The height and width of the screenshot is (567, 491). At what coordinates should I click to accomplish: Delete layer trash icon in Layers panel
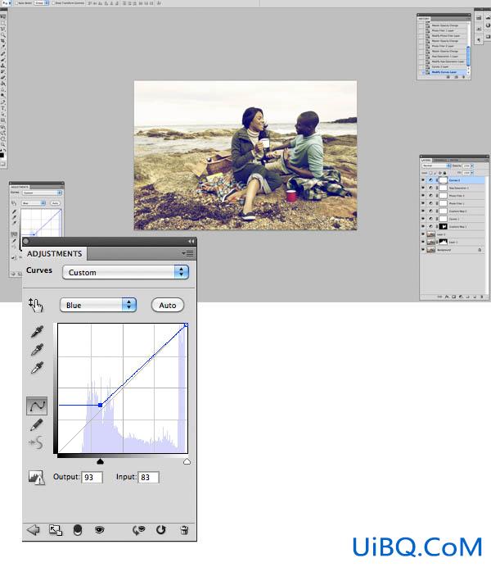pos(482,297)
